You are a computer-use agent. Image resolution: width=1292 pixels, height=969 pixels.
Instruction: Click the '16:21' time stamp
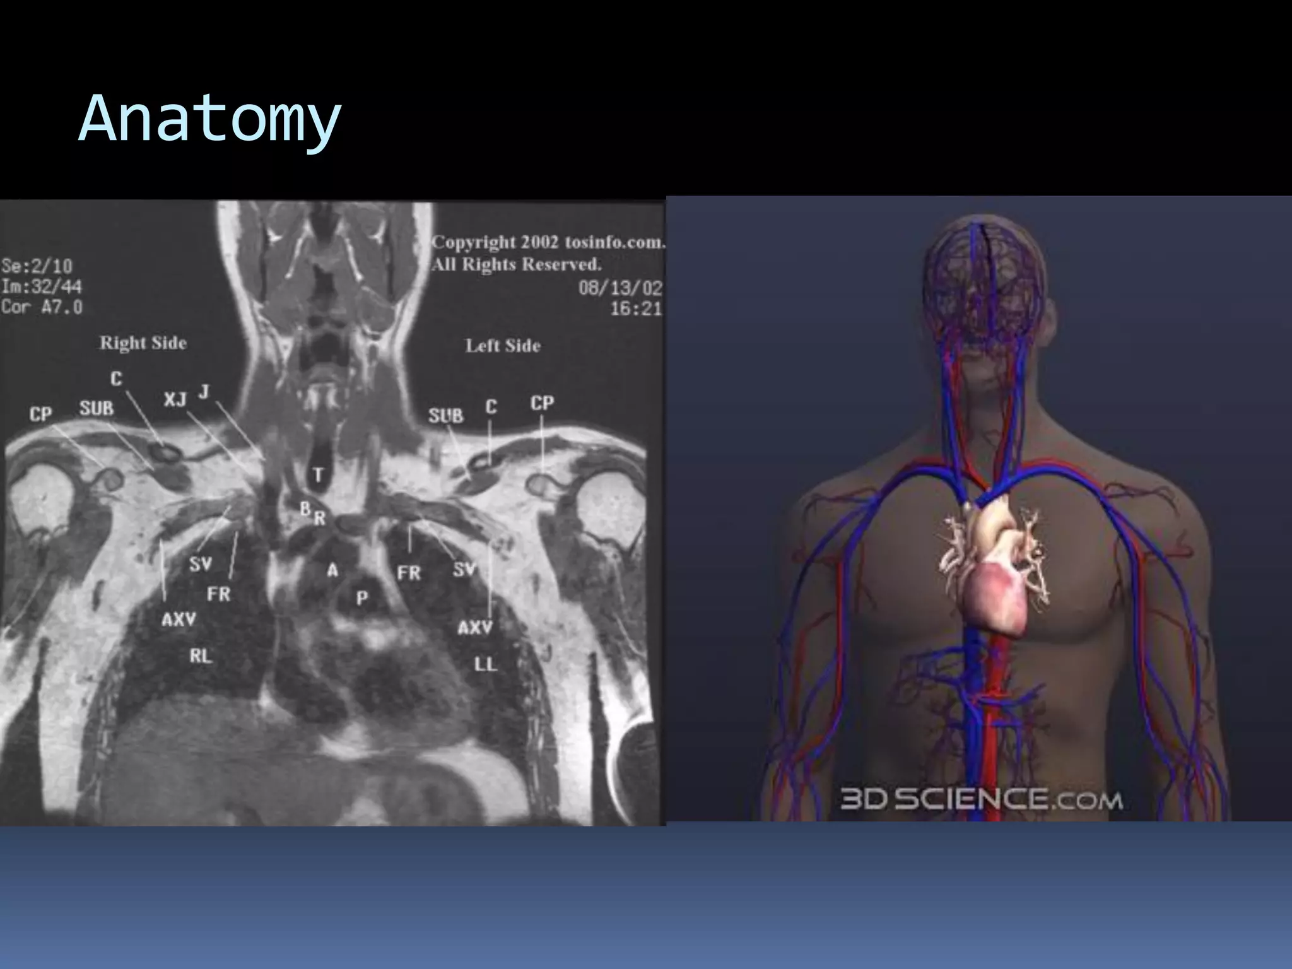point(636,310)
